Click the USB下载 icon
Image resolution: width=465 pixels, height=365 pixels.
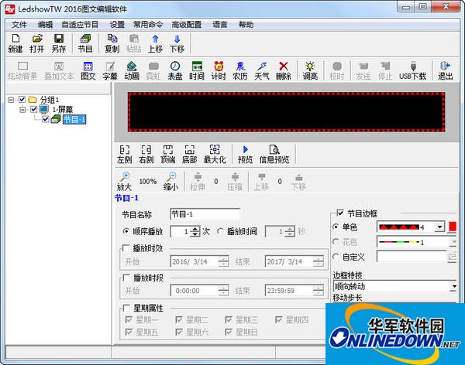(413, 70)
